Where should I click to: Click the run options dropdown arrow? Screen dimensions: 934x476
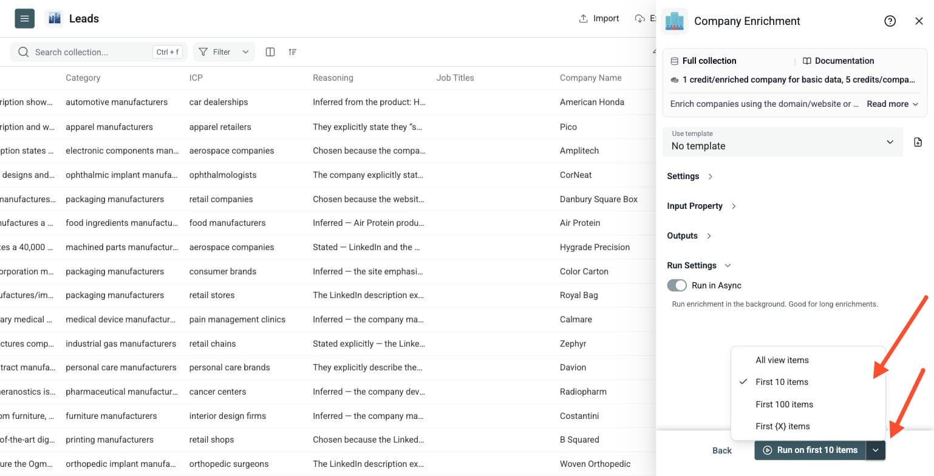[x=875, y=450]
